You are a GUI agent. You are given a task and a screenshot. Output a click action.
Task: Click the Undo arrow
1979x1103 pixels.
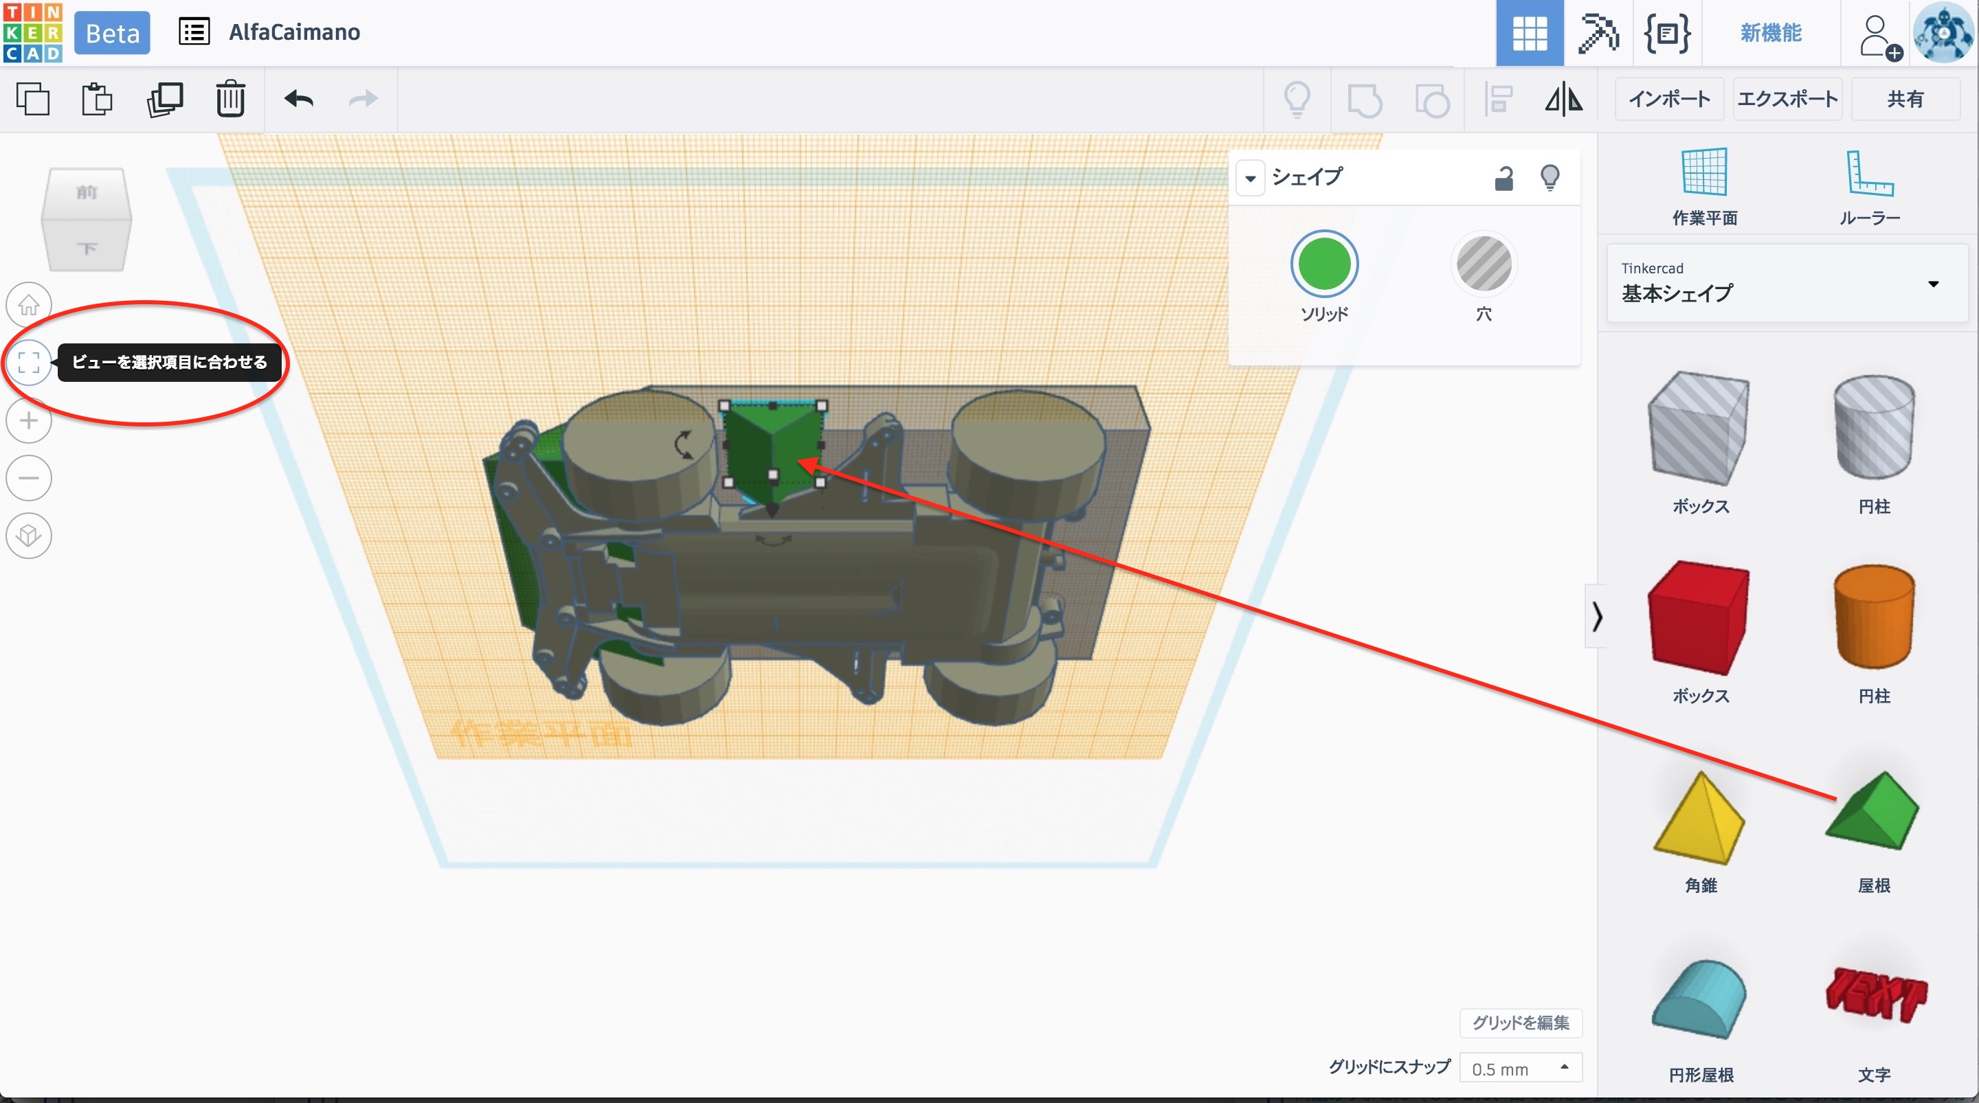(x=299, y=99)
